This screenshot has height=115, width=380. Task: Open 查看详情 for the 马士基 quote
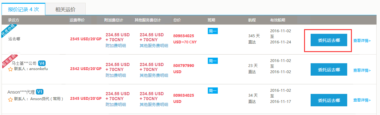pos(362,70)
